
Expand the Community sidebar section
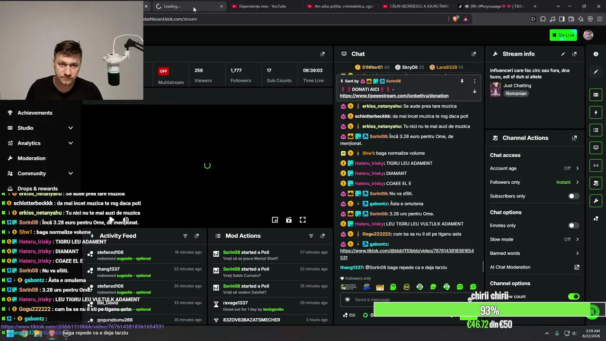click(x=42, y=173)
